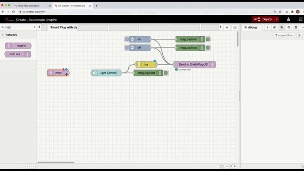304x171 pixels.
Task: Select the new mqtt node on canvas
Action: pyautogui.click(x=58, y=73)
